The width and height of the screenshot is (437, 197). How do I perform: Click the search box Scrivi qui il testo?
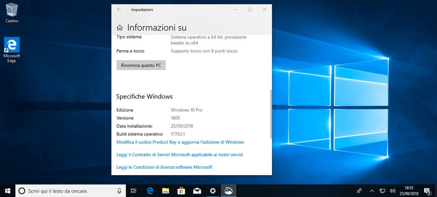click(70, 191)
